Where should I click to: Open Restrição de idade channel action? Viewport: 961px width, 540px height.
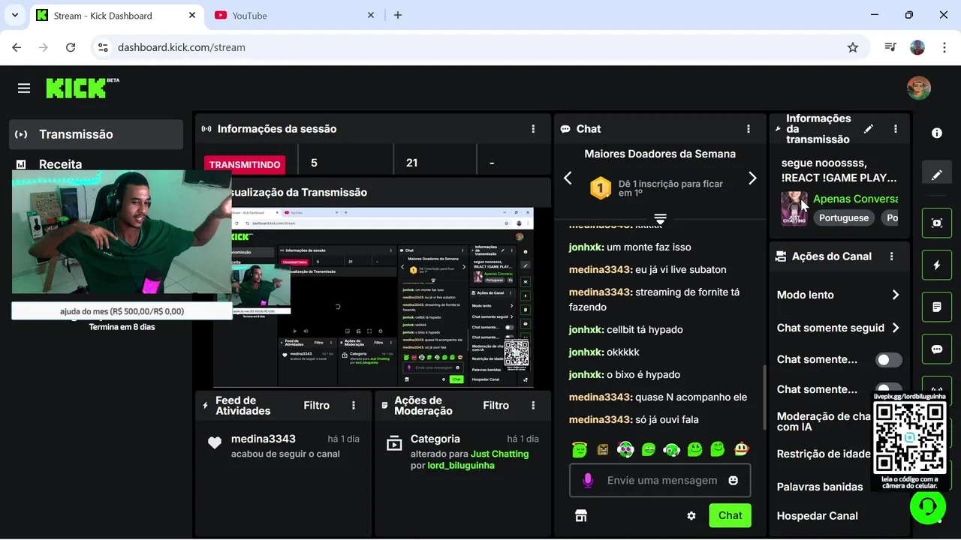pos(824,454)
